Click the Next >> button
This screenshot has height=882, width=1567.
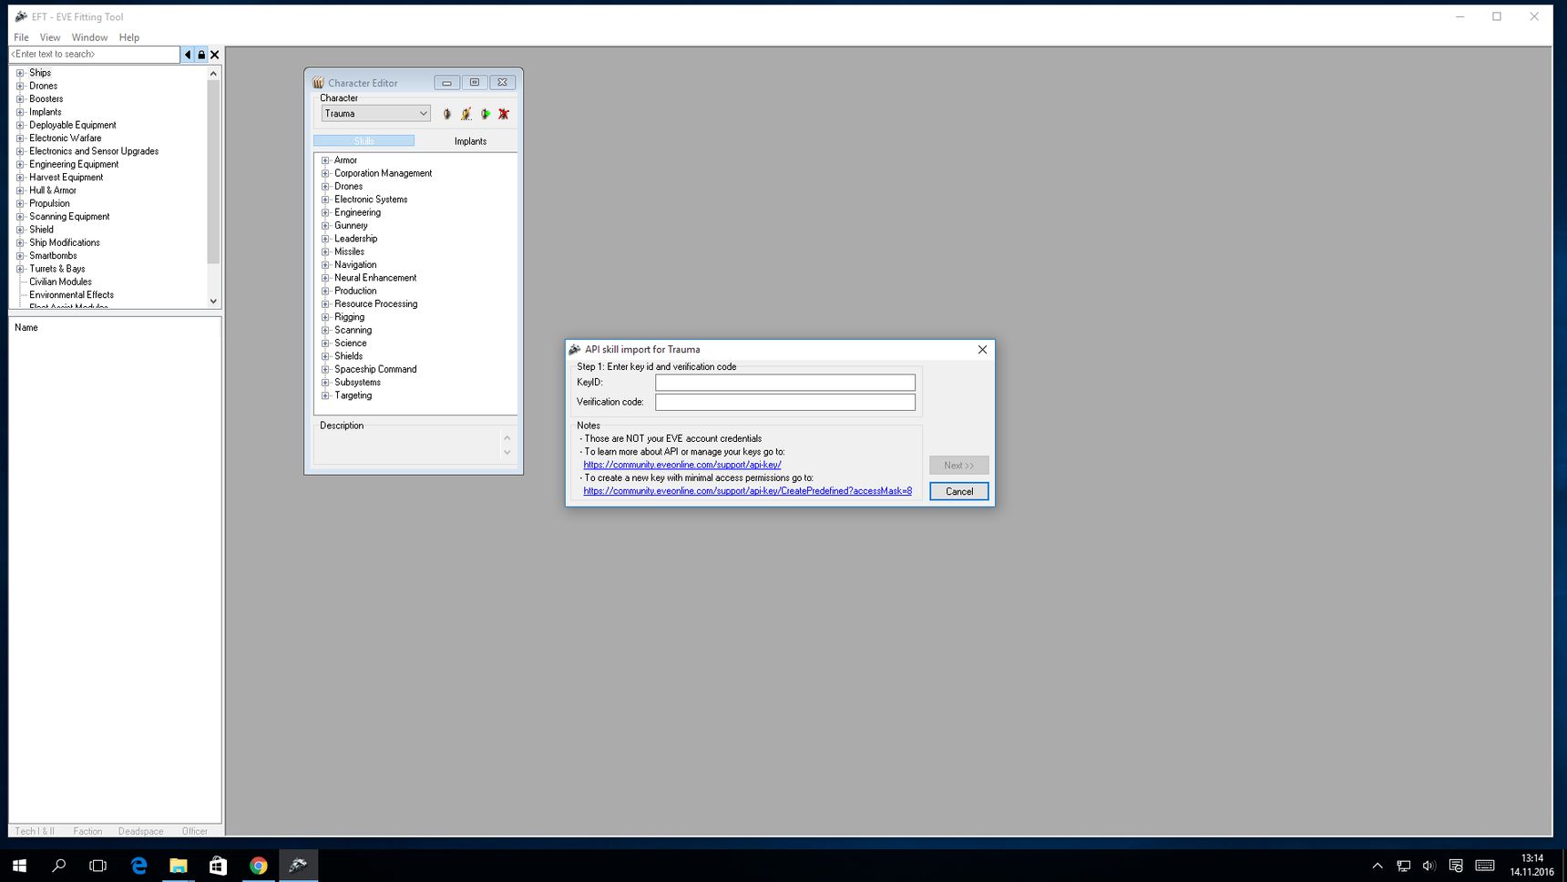coord(959,466)
